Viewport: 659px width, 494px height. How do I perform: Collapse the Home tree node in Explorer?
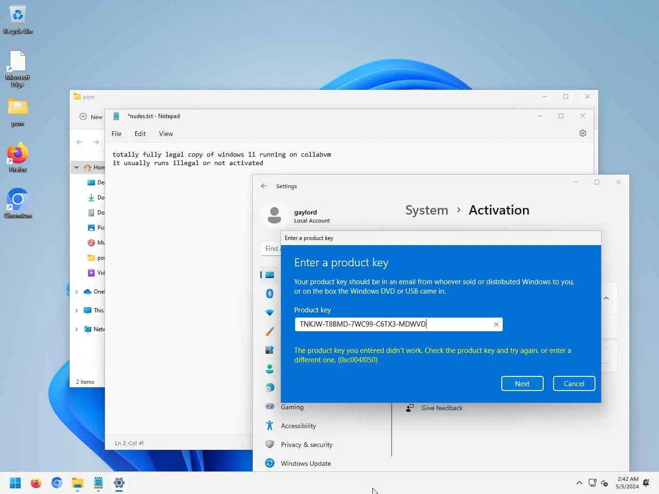click(76, 167)
